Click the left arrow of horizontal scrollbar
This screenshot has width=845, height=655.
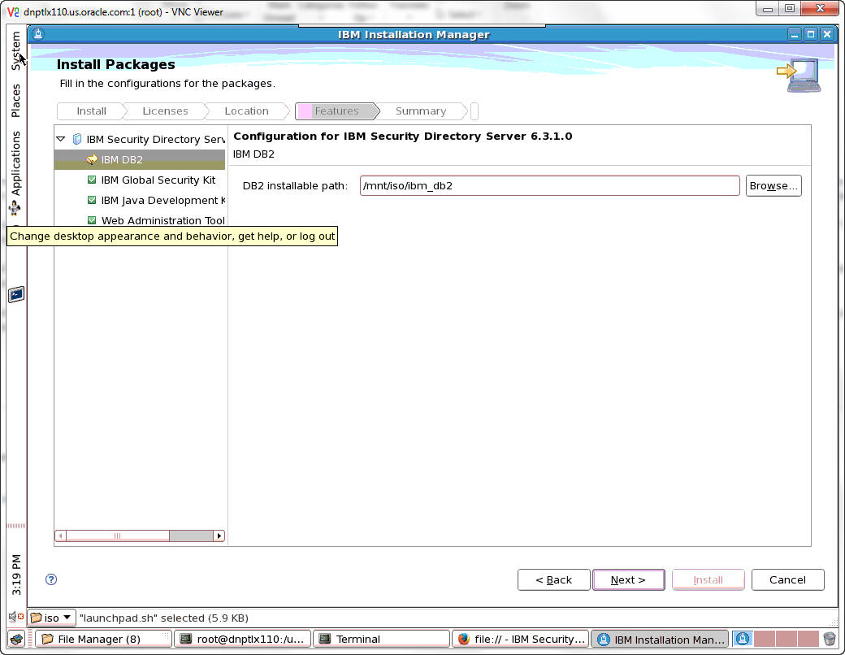61,536
